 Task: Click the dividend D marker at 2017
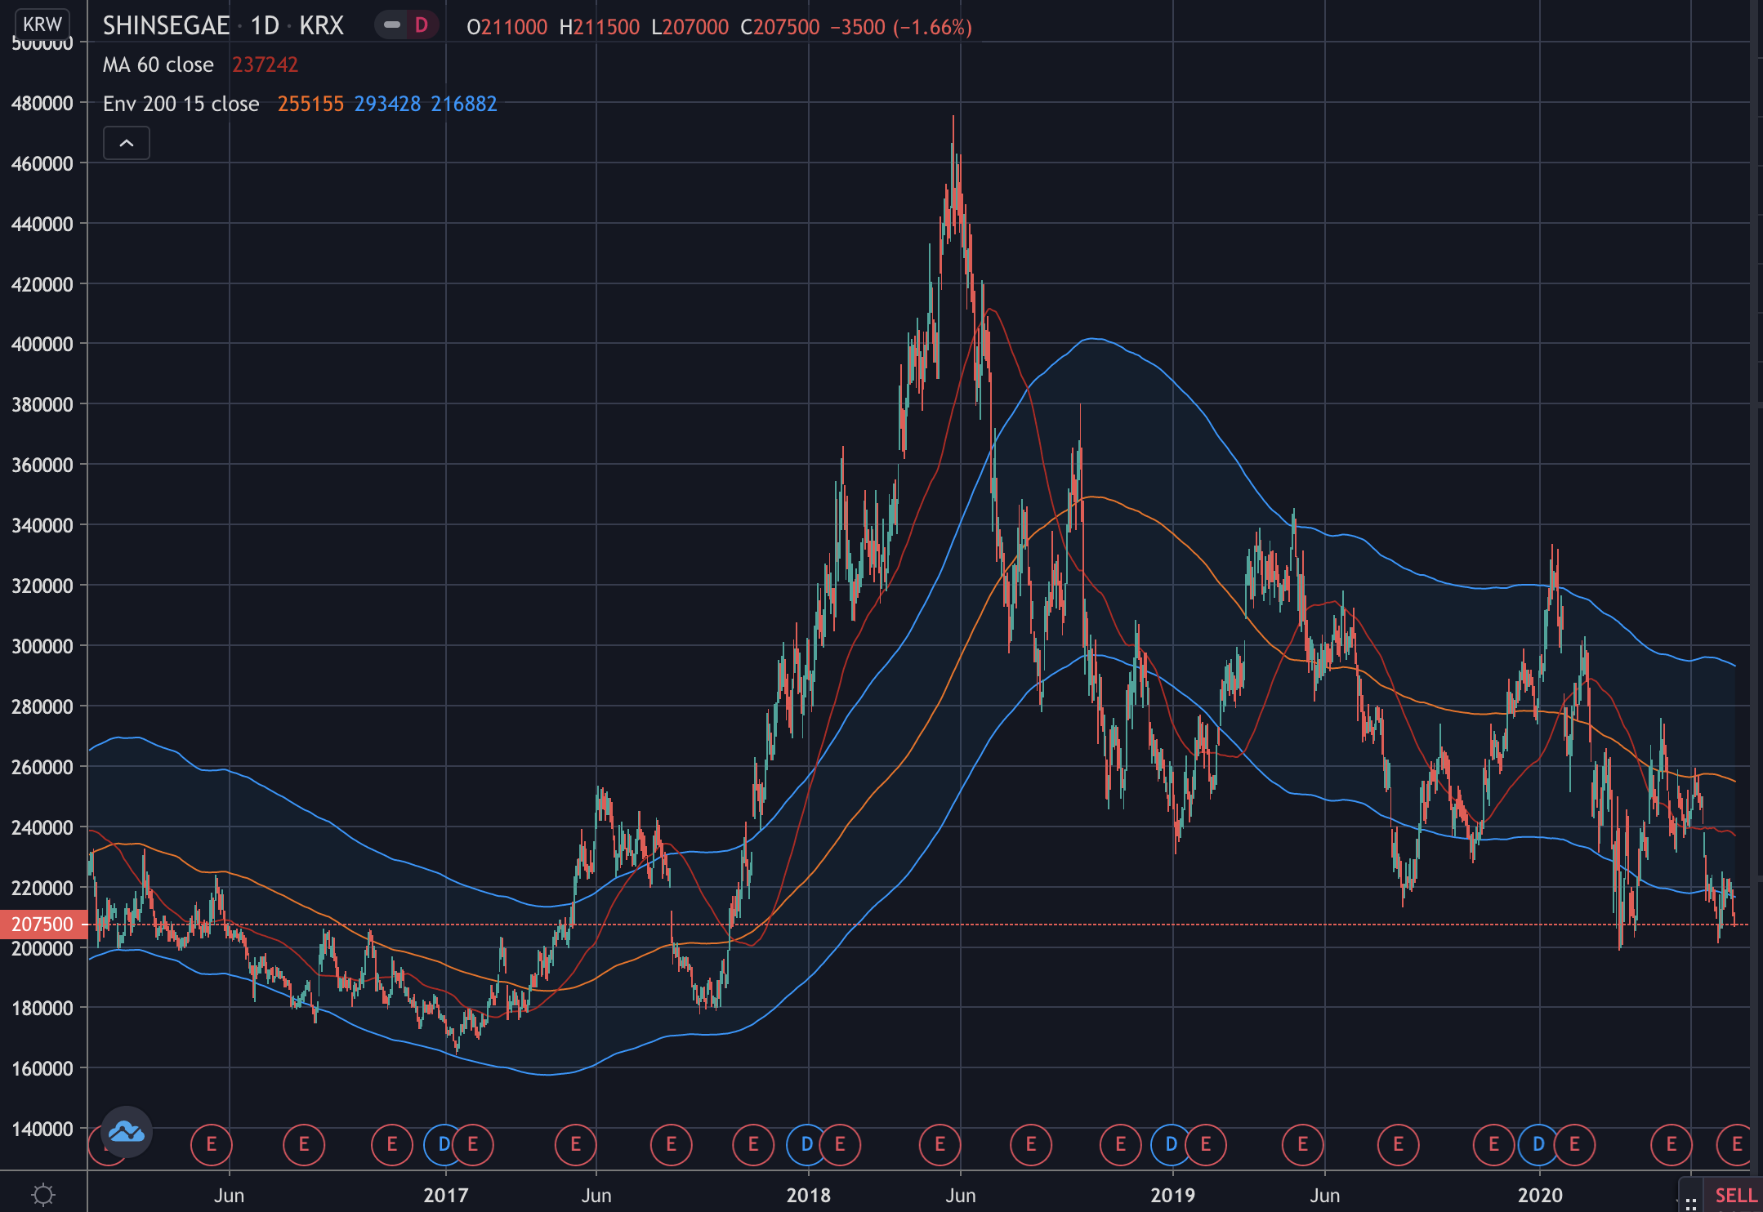point(444,1144)
